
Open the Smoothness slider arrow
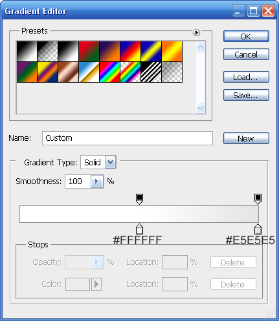(x=97, y=181)
